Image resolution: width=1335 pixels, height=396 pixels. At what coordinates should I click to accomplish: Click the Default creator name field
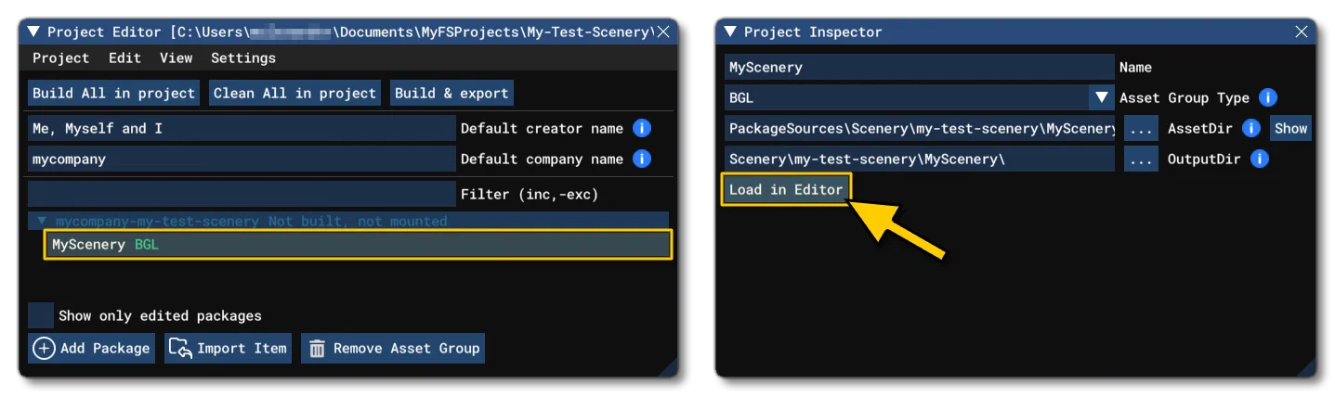click(242, 128)
